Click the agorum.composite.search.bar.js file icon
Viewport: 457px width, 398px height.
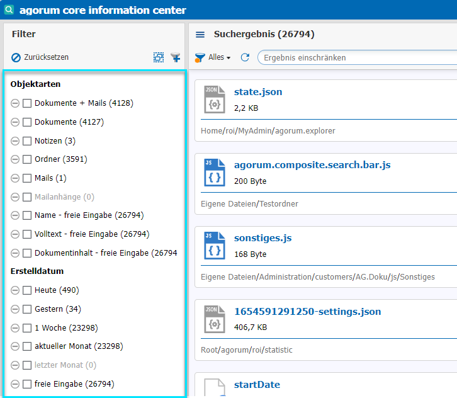coord(215,173)
